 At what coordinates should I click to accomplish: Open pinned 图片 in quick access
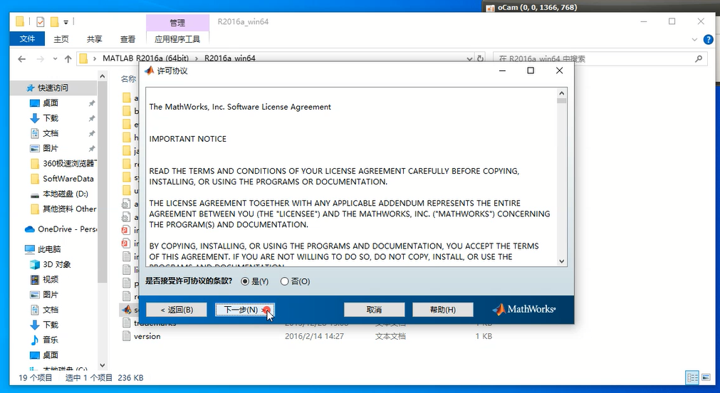(x=51, y=148)
